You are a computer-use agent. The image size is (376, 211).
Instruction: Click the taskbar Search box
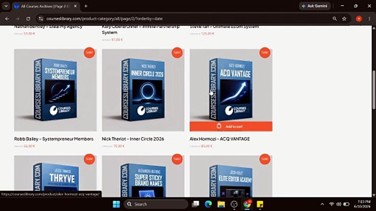click(156, 204)
